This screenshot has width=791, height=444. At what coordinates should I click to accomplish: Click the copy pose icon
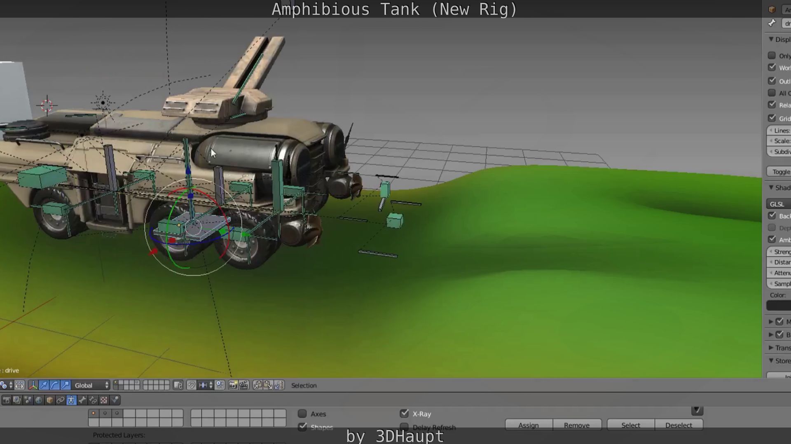pos(257,386)
